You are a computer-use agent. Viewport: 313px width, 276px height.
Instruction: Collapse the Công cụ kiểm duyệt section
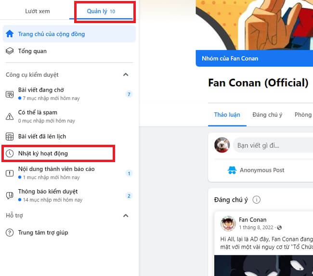(x=126, y=75)
